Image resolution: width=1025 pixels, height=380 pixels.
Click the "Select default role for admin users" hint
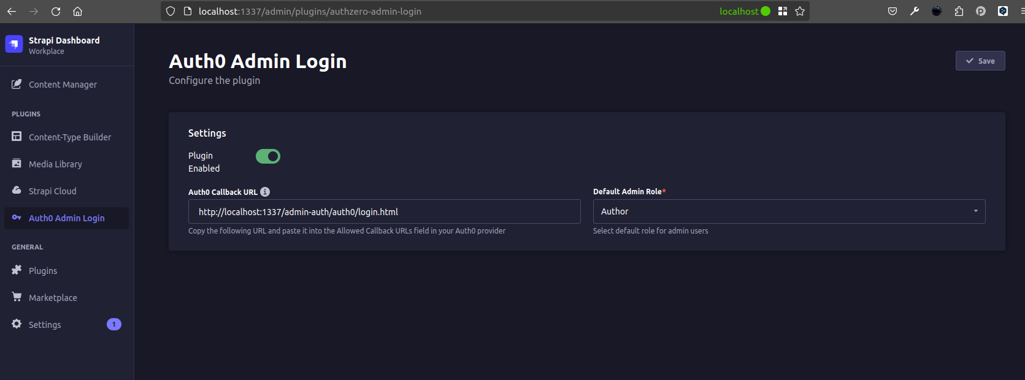650,231
